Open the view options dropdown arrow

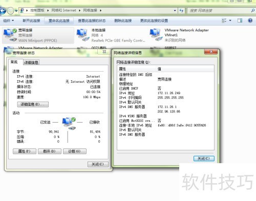(230, 20)
